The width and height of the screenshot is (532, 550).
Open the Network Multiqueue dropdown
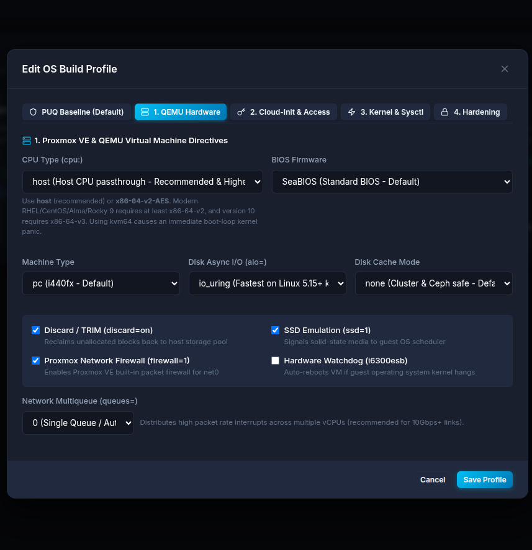78,423
